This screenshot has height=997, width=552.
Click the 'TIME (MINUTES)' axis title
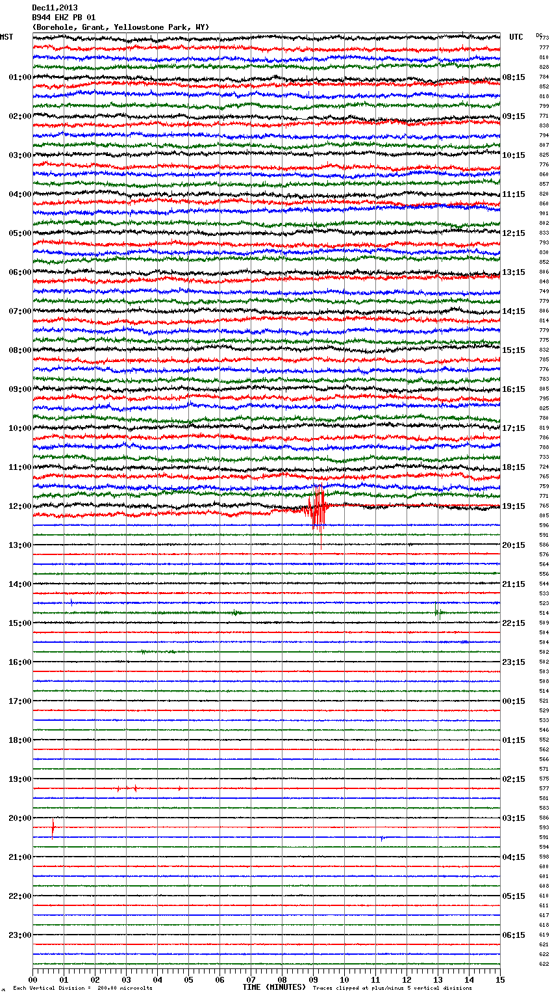[274, 987]
